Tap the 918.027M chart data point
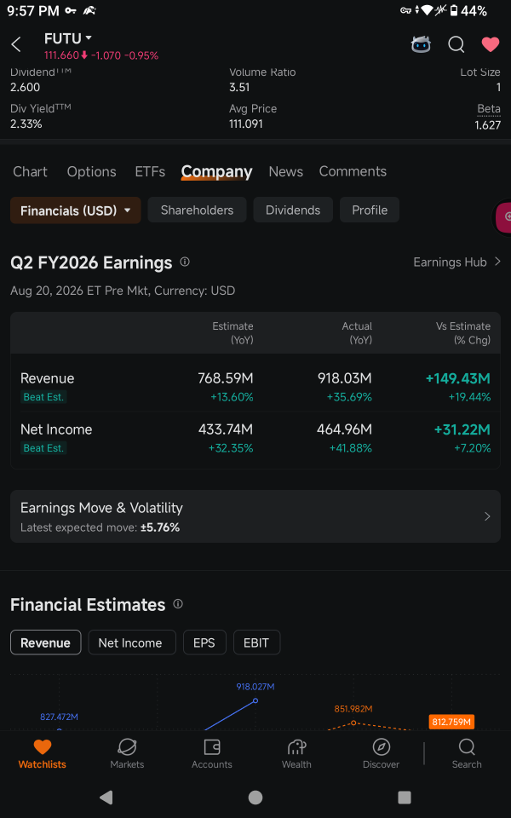The width and height of the screenshot is (511, 818). (x=255, y=700)
